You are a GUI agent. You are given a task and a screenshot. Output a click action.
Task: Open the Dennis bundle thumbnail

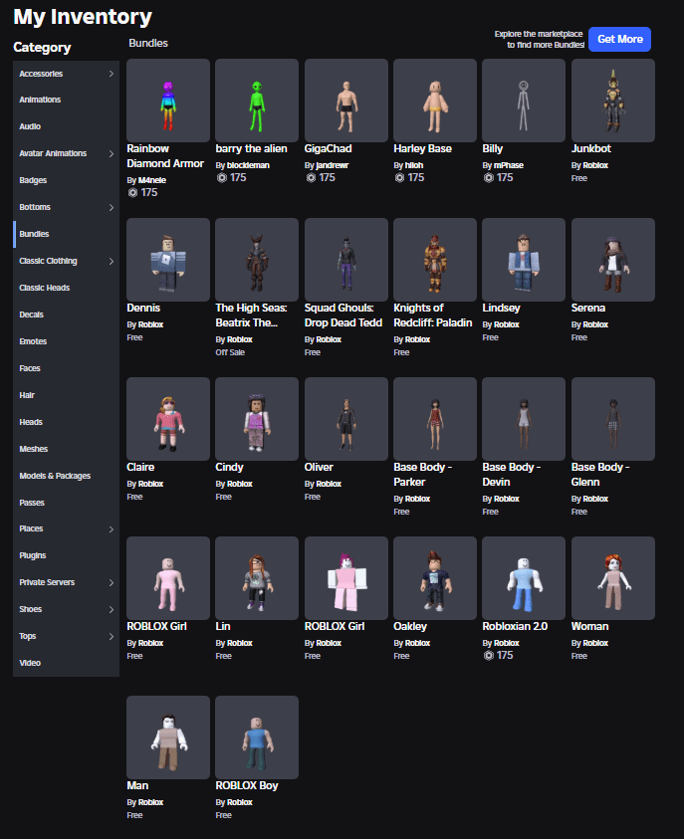(x=168, y=260)
